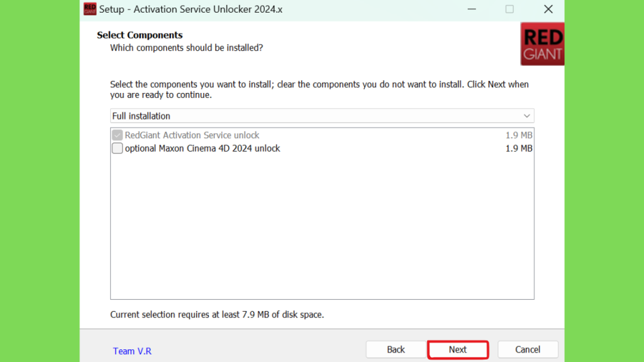Expand the Full installation dropdown arrow
Image resolution: width=644 pixels, height=362 pixels.
[526, 116]
